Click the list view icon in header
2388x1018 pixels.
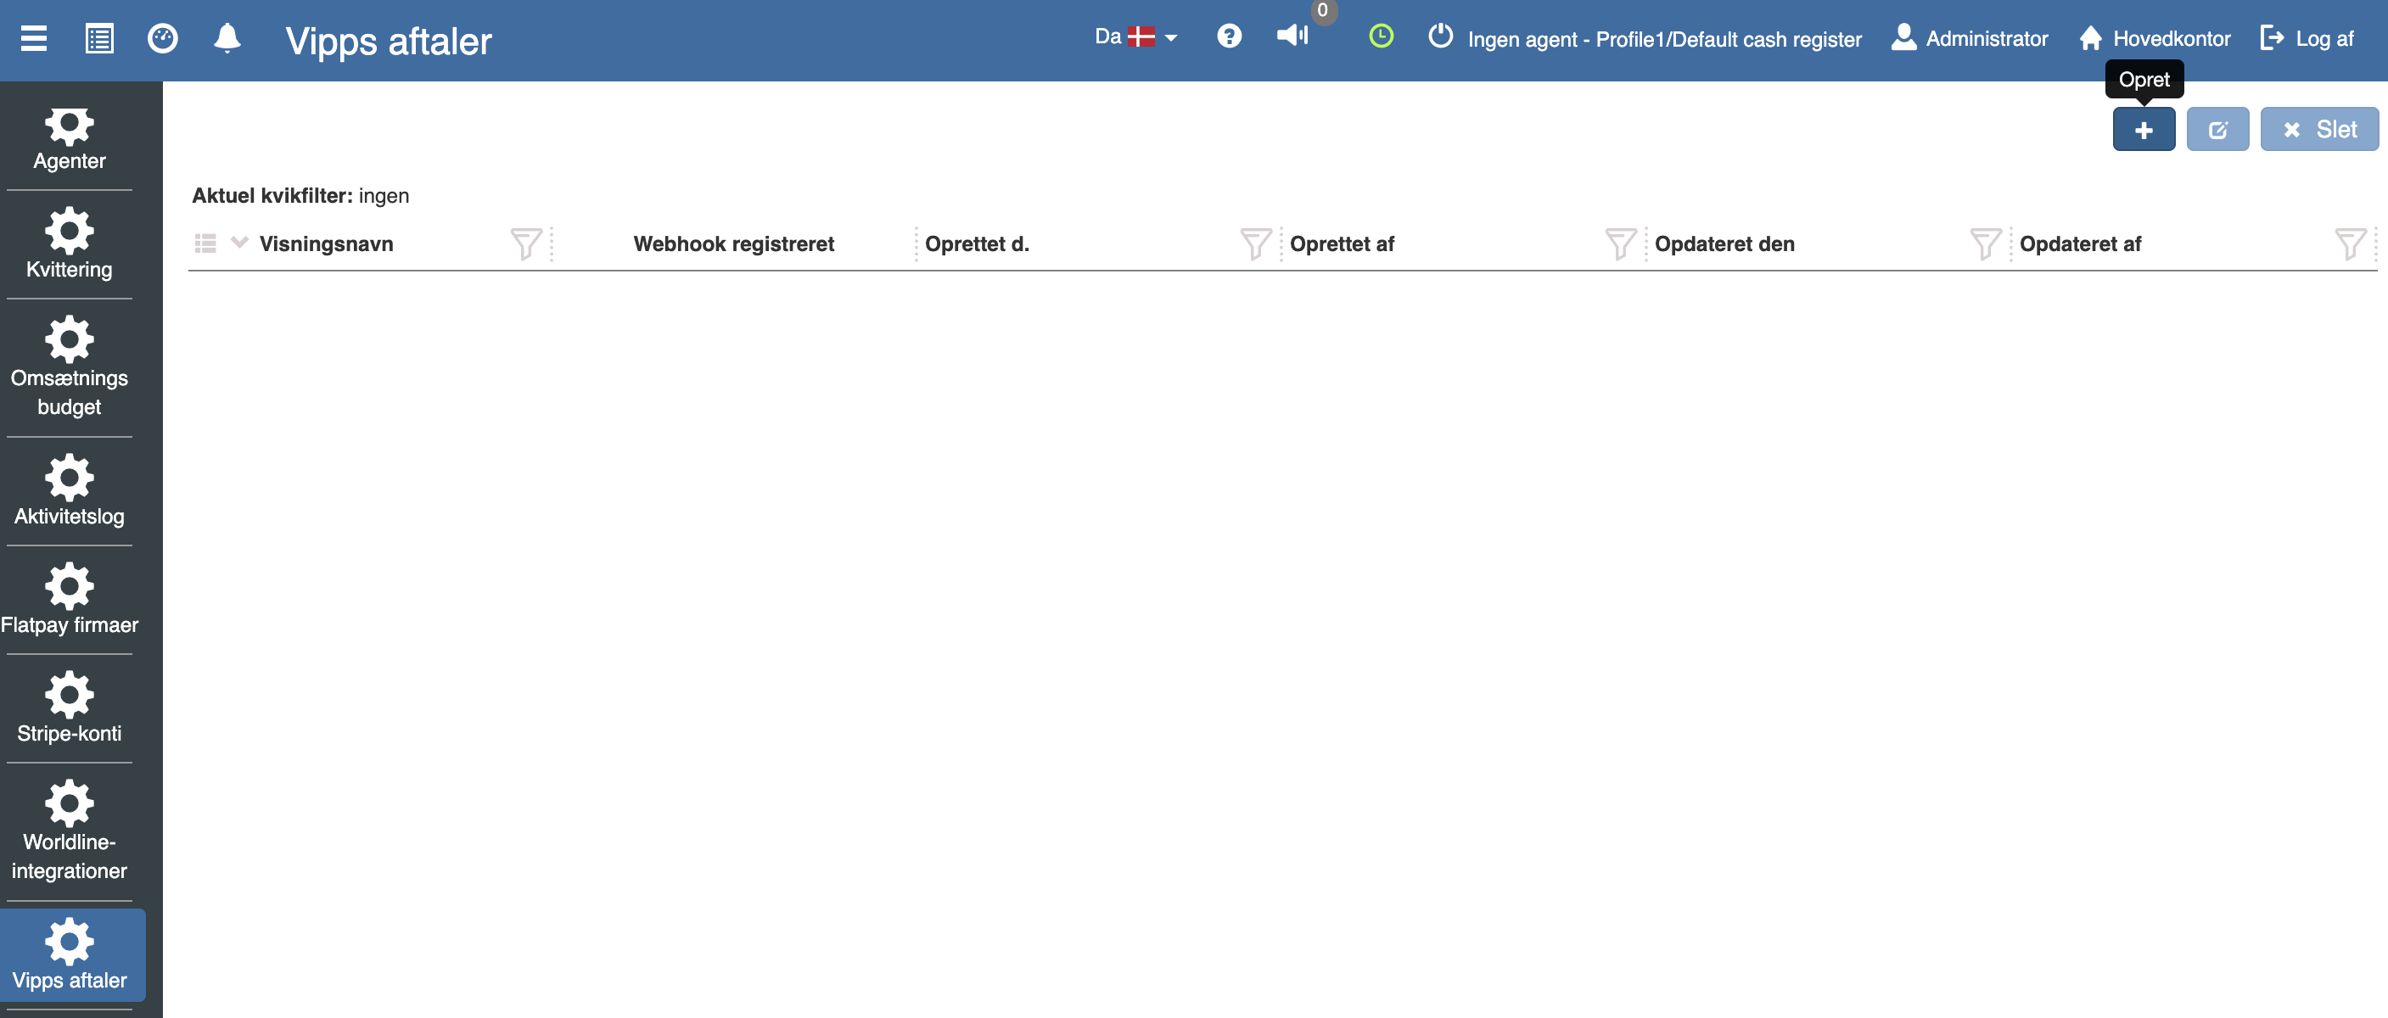coord(99,38)
